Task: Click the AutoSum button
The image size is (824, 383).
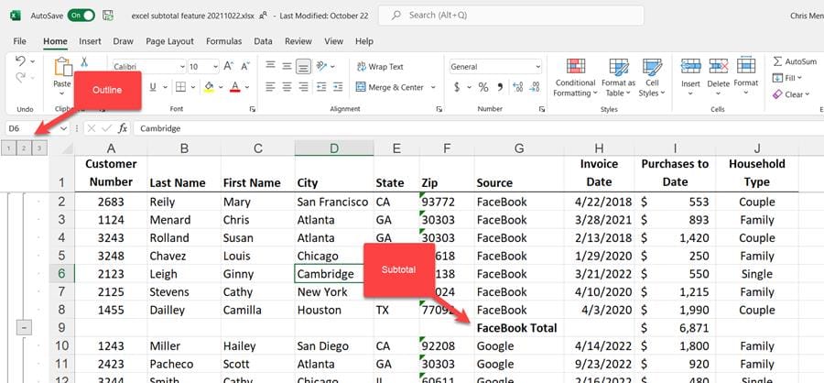Action: (x=795, y=61)
